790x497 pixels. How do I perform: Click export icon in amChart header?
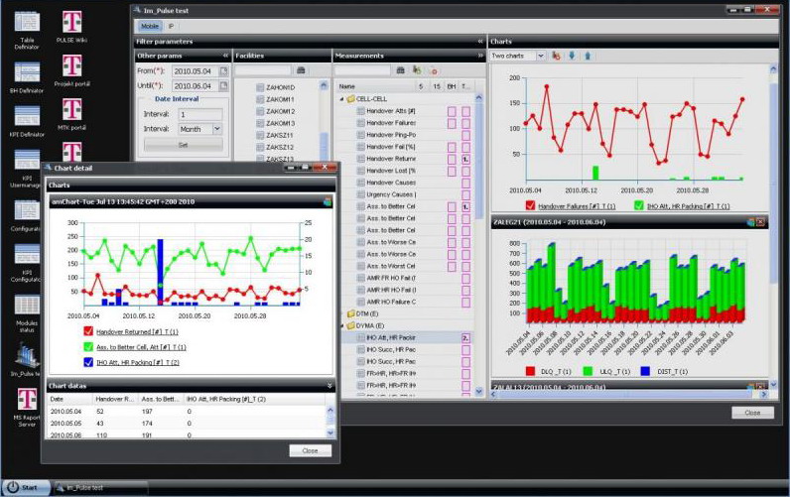[327, 201]
